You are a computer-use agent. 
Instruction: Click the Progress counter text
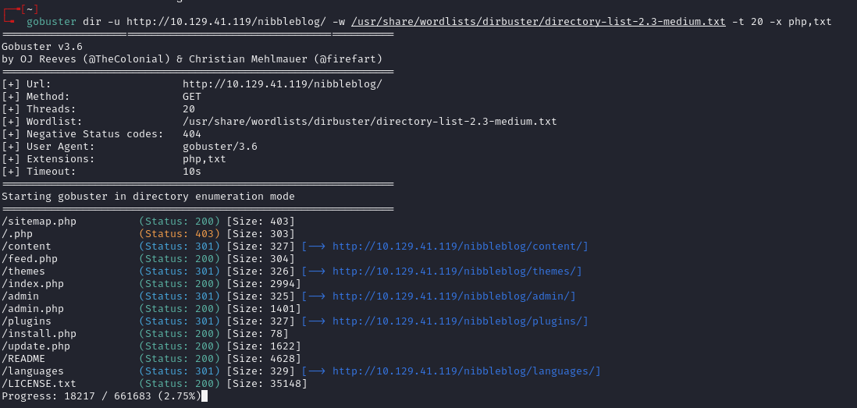(x=100, y=396)
